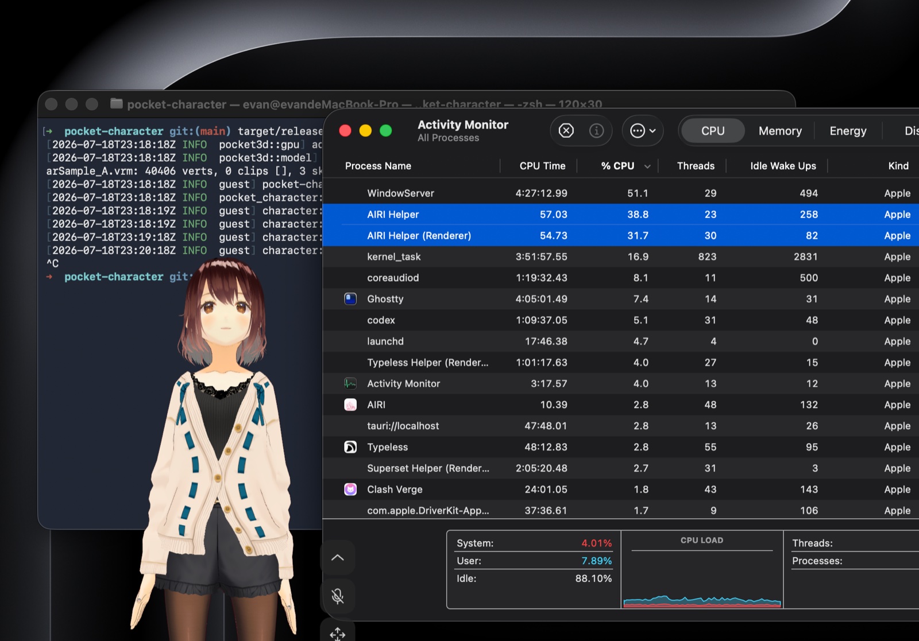Click the stop process X icon
The image size is (919, 641).
[x=566, y=131]
